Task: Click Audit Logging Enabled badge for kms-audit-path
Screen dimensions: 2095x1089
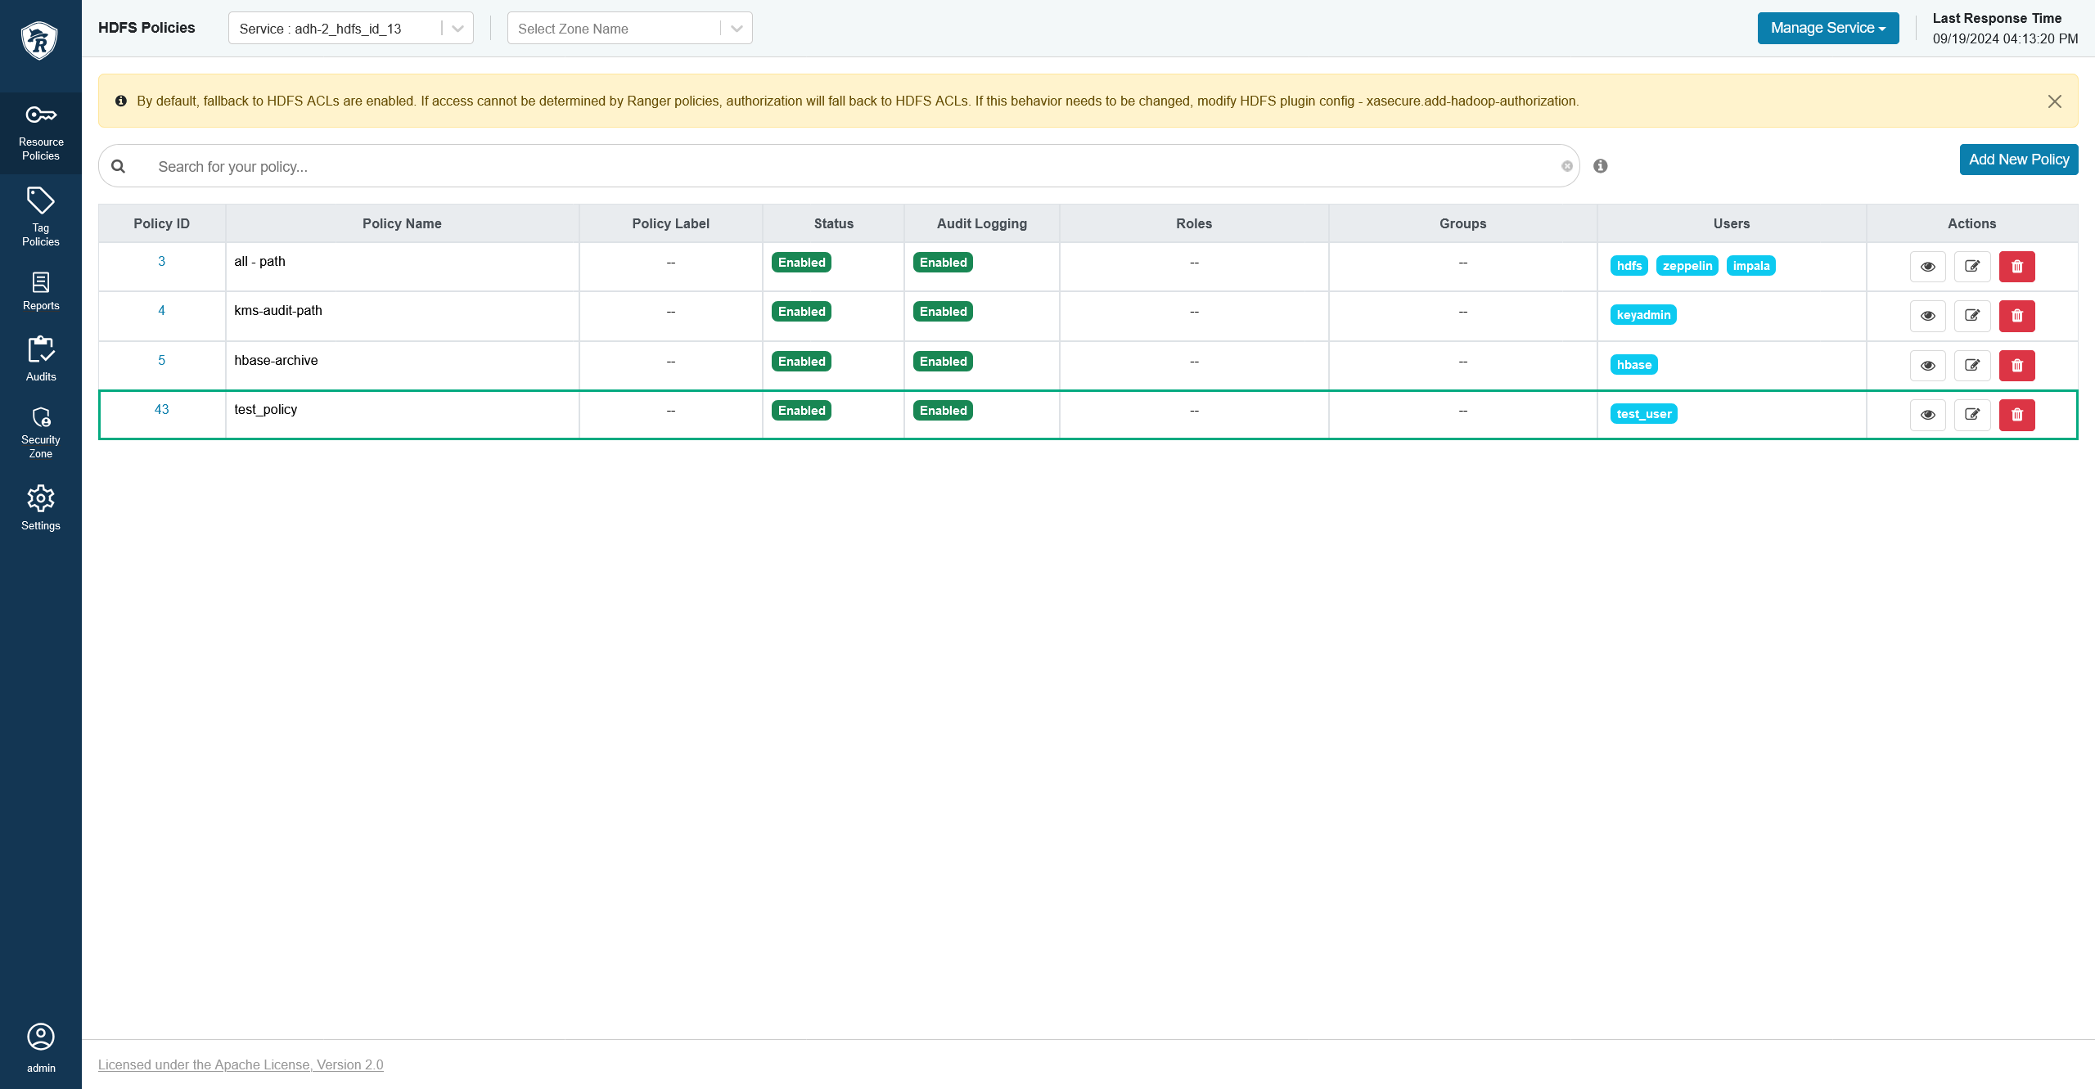Action: pos(943,312)
